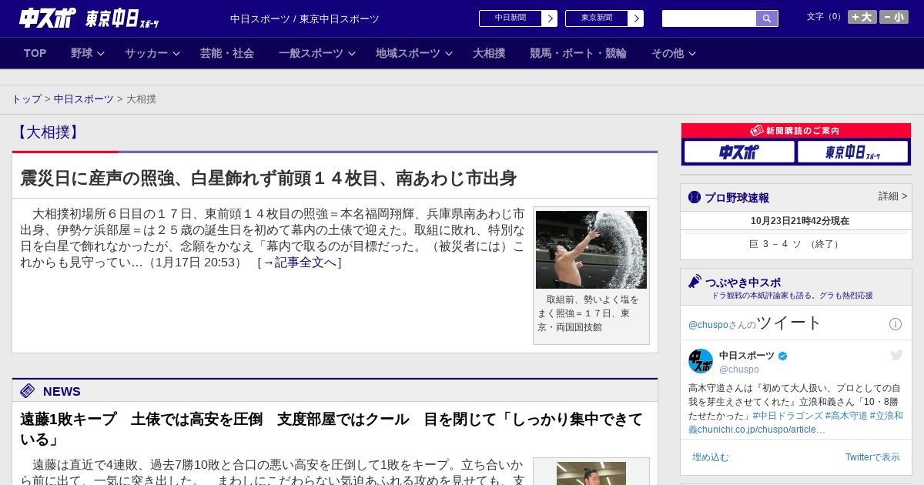Open the 大相撲 nav item
This screenshot has width=924, height=485.
[x=489, y=53]
